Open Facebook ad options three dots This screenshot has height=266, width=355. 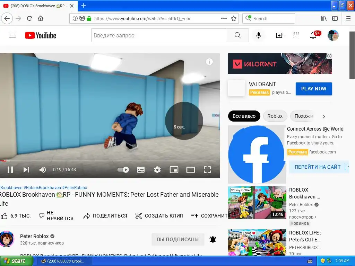click(x=326, y=129)
